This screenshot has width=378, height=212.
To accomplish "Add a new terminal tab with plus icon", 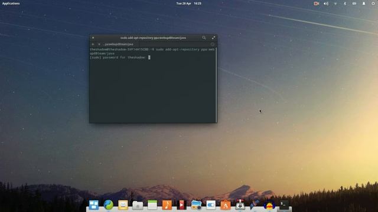I will click(93, 44).
